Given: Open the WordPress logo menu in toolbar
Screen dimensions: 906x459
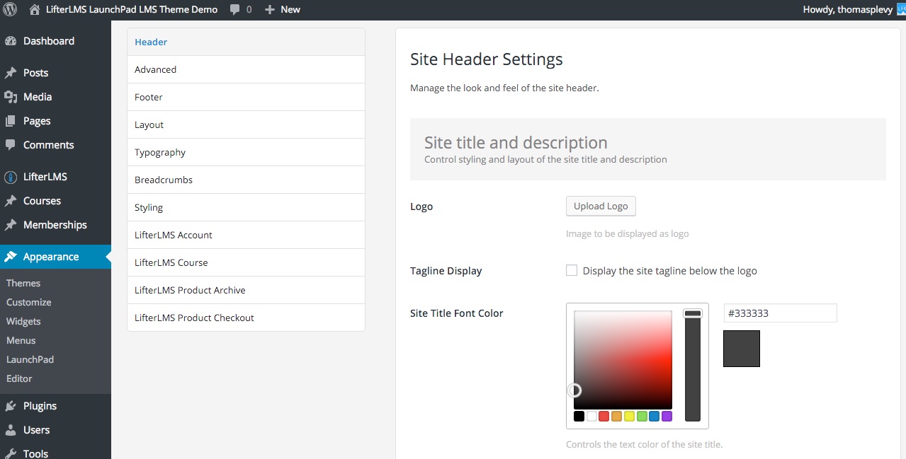Looking at the screenshot, I should (x=9, y=9).
